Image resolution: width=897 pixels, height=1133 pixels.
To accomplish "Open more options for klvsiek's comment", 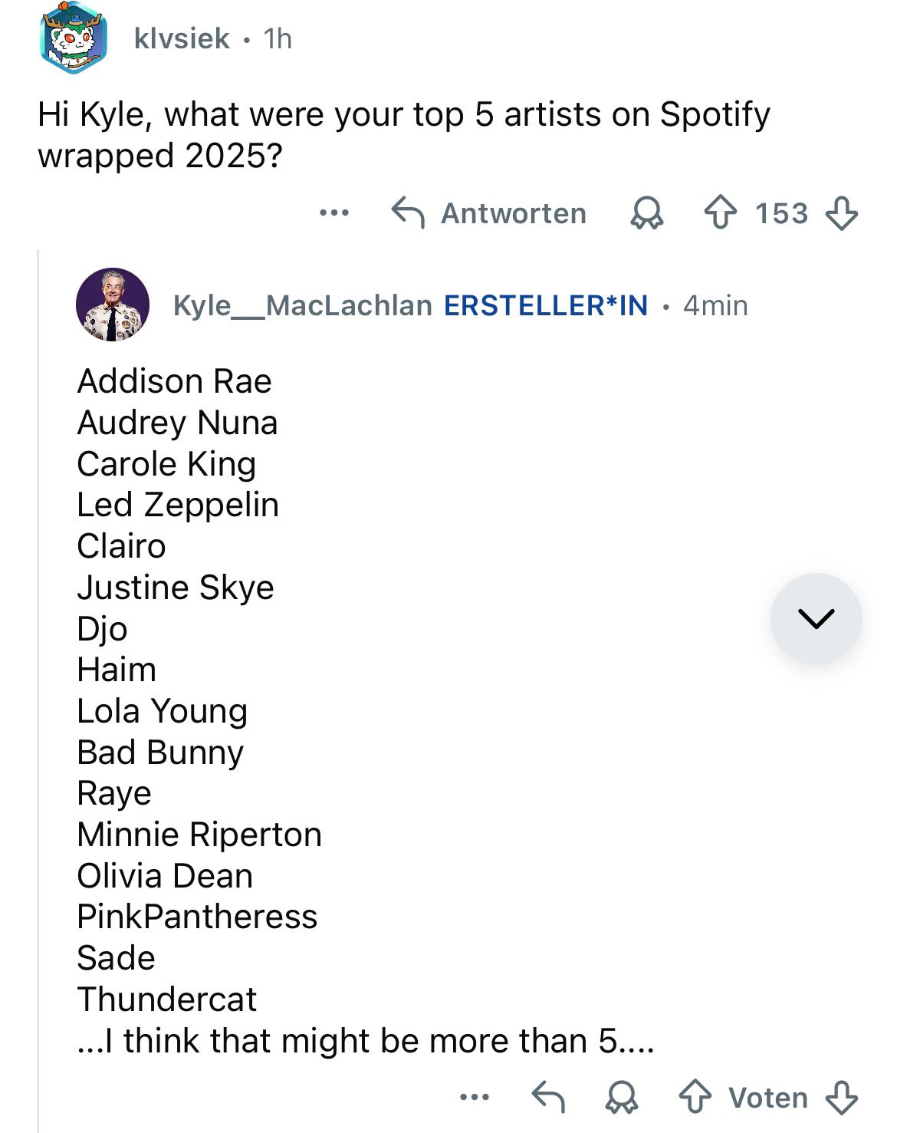I will tap(334, 212).
